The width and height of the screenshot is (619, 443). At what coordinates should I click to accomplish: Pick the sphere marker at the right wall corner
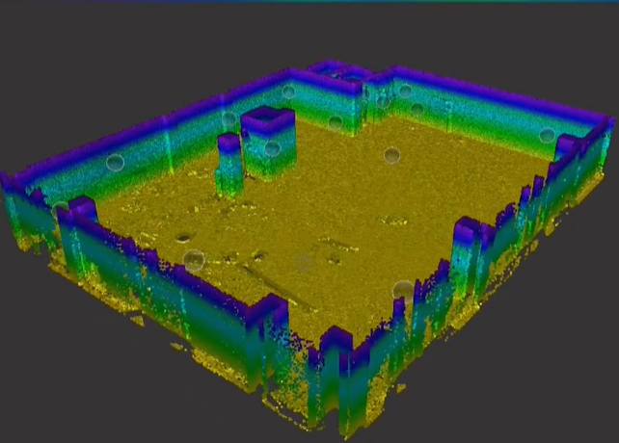547,137
